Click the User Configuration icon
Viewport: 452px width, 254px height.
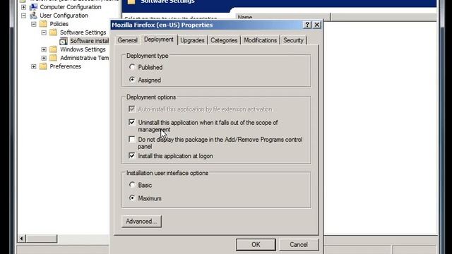pyautogui.click(x=33, y=16)
